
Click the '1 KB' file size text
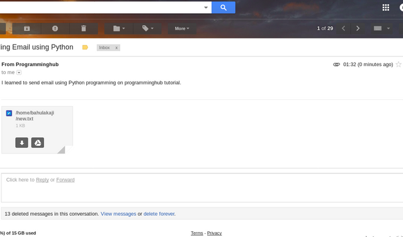(20, 126)
